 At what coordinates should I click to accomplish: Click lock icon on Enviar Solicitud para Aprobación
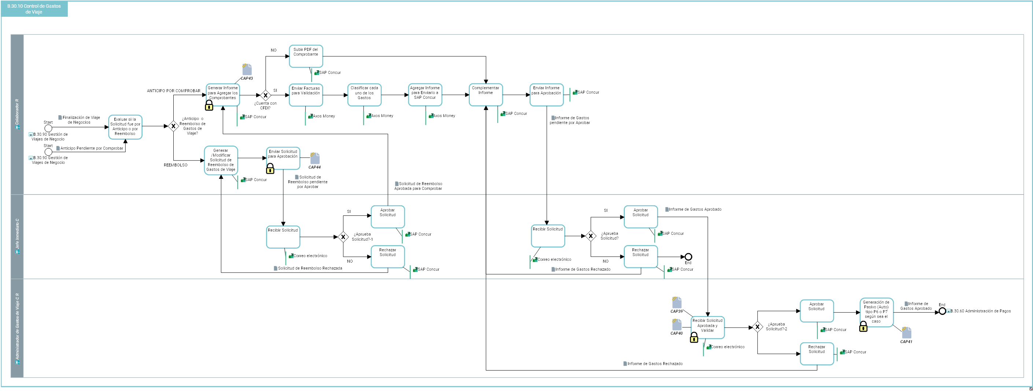(x=270, y=169)
